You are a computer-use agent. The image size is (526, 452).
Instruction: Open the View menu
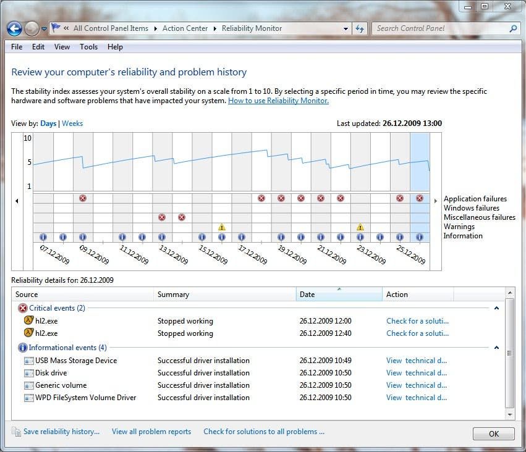click(62, 47)
